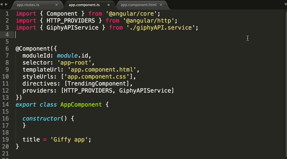Click HTTP_PROVIDERS in providers array
The width and height of the screenshot is (287, 159).
88,91
